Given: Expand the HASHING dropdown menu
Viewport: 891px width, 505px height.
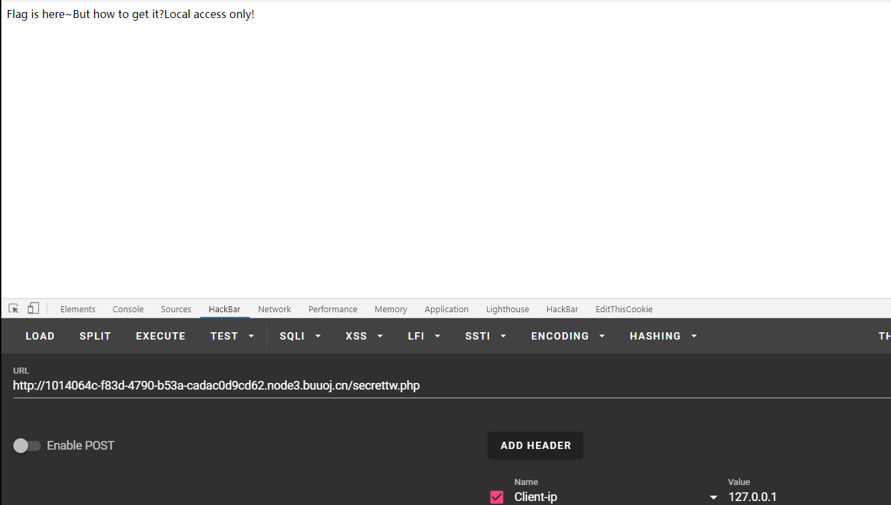Looking at the screenshot, I should pos(663,336).
